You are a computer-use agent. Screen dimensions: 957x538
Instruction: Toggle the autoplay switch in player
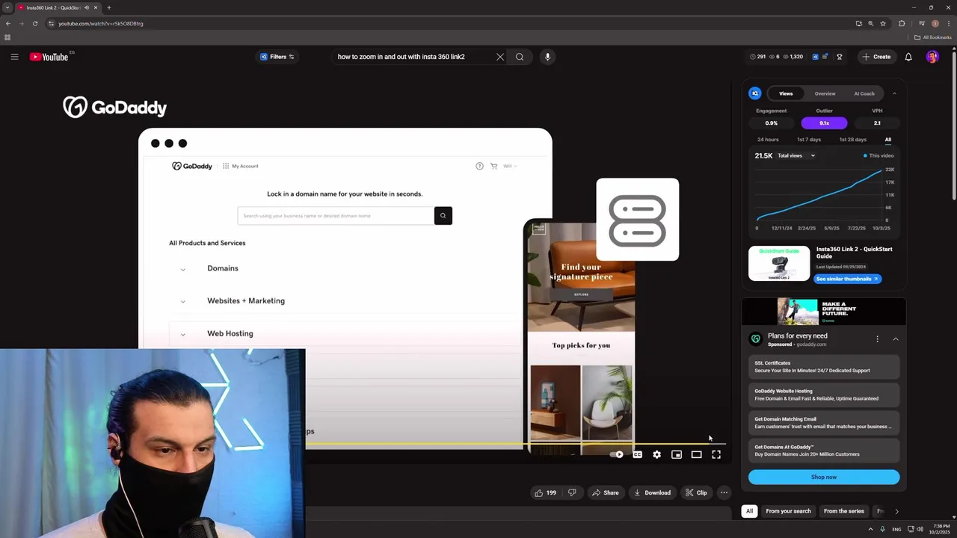(617, 454)
